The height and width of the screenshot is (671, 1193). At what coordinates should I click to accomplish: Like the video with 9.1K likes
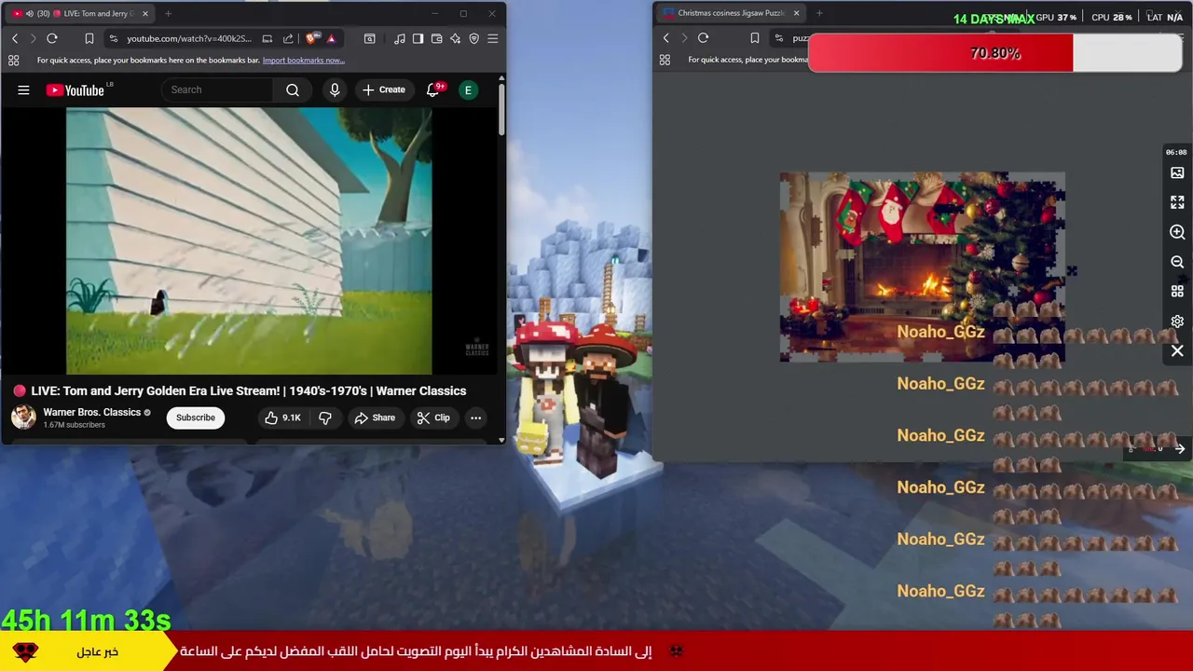point(283,418)
